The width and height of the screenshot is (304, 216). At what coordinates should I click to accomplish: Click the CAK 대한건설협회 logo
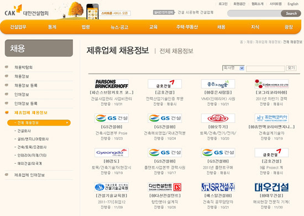27,11
